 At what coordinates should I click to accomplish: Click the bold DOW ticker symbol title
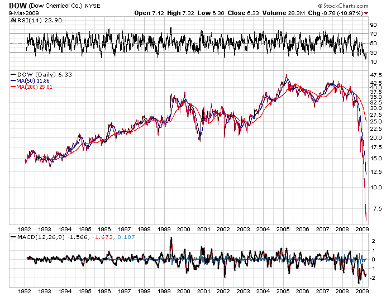coord(18,6)
